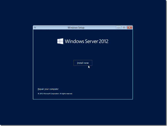The height and width of the screenshot is (126, 167).
Task: Open the Repair your computer link
Action: coord(48,89)
